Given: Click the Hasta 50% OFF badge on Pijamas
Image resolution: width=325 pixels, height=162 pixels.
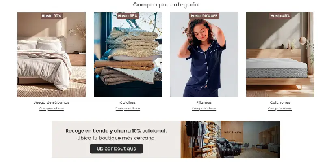Looking at the screenshot, I should (x=204, y=16).
